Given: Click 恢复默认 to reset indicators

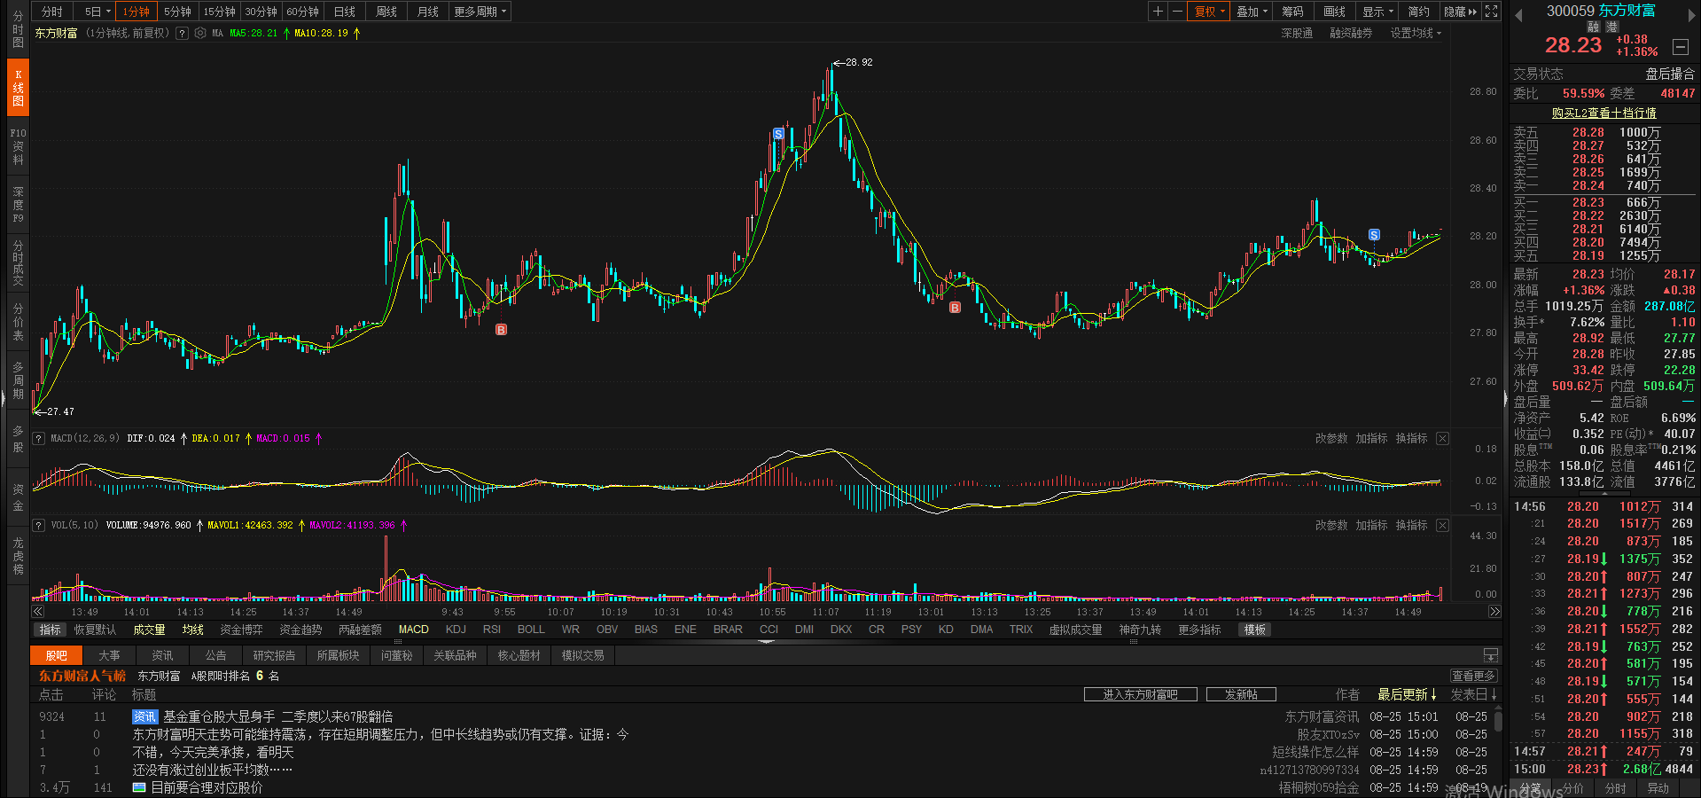Looking at the screenshot, I should [x=95, y=630].
